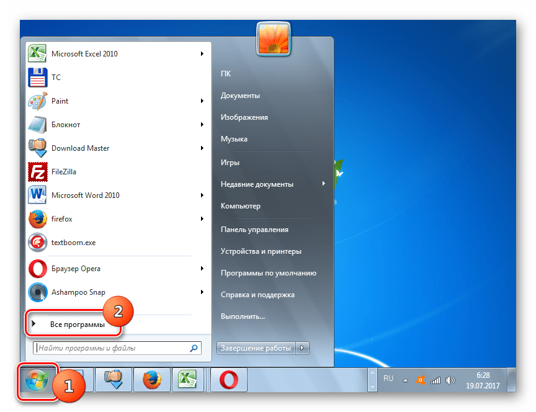This screenshot has width=536, height=412.
Task: Expand Ashampoo Snap jump list arrow
Action: 202,292
